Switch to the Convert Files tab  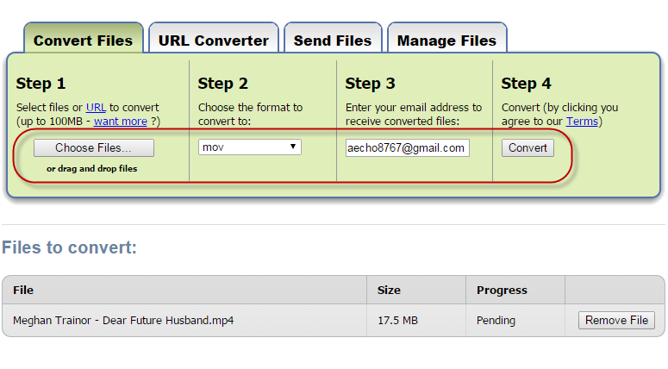(x=83, y=41)
